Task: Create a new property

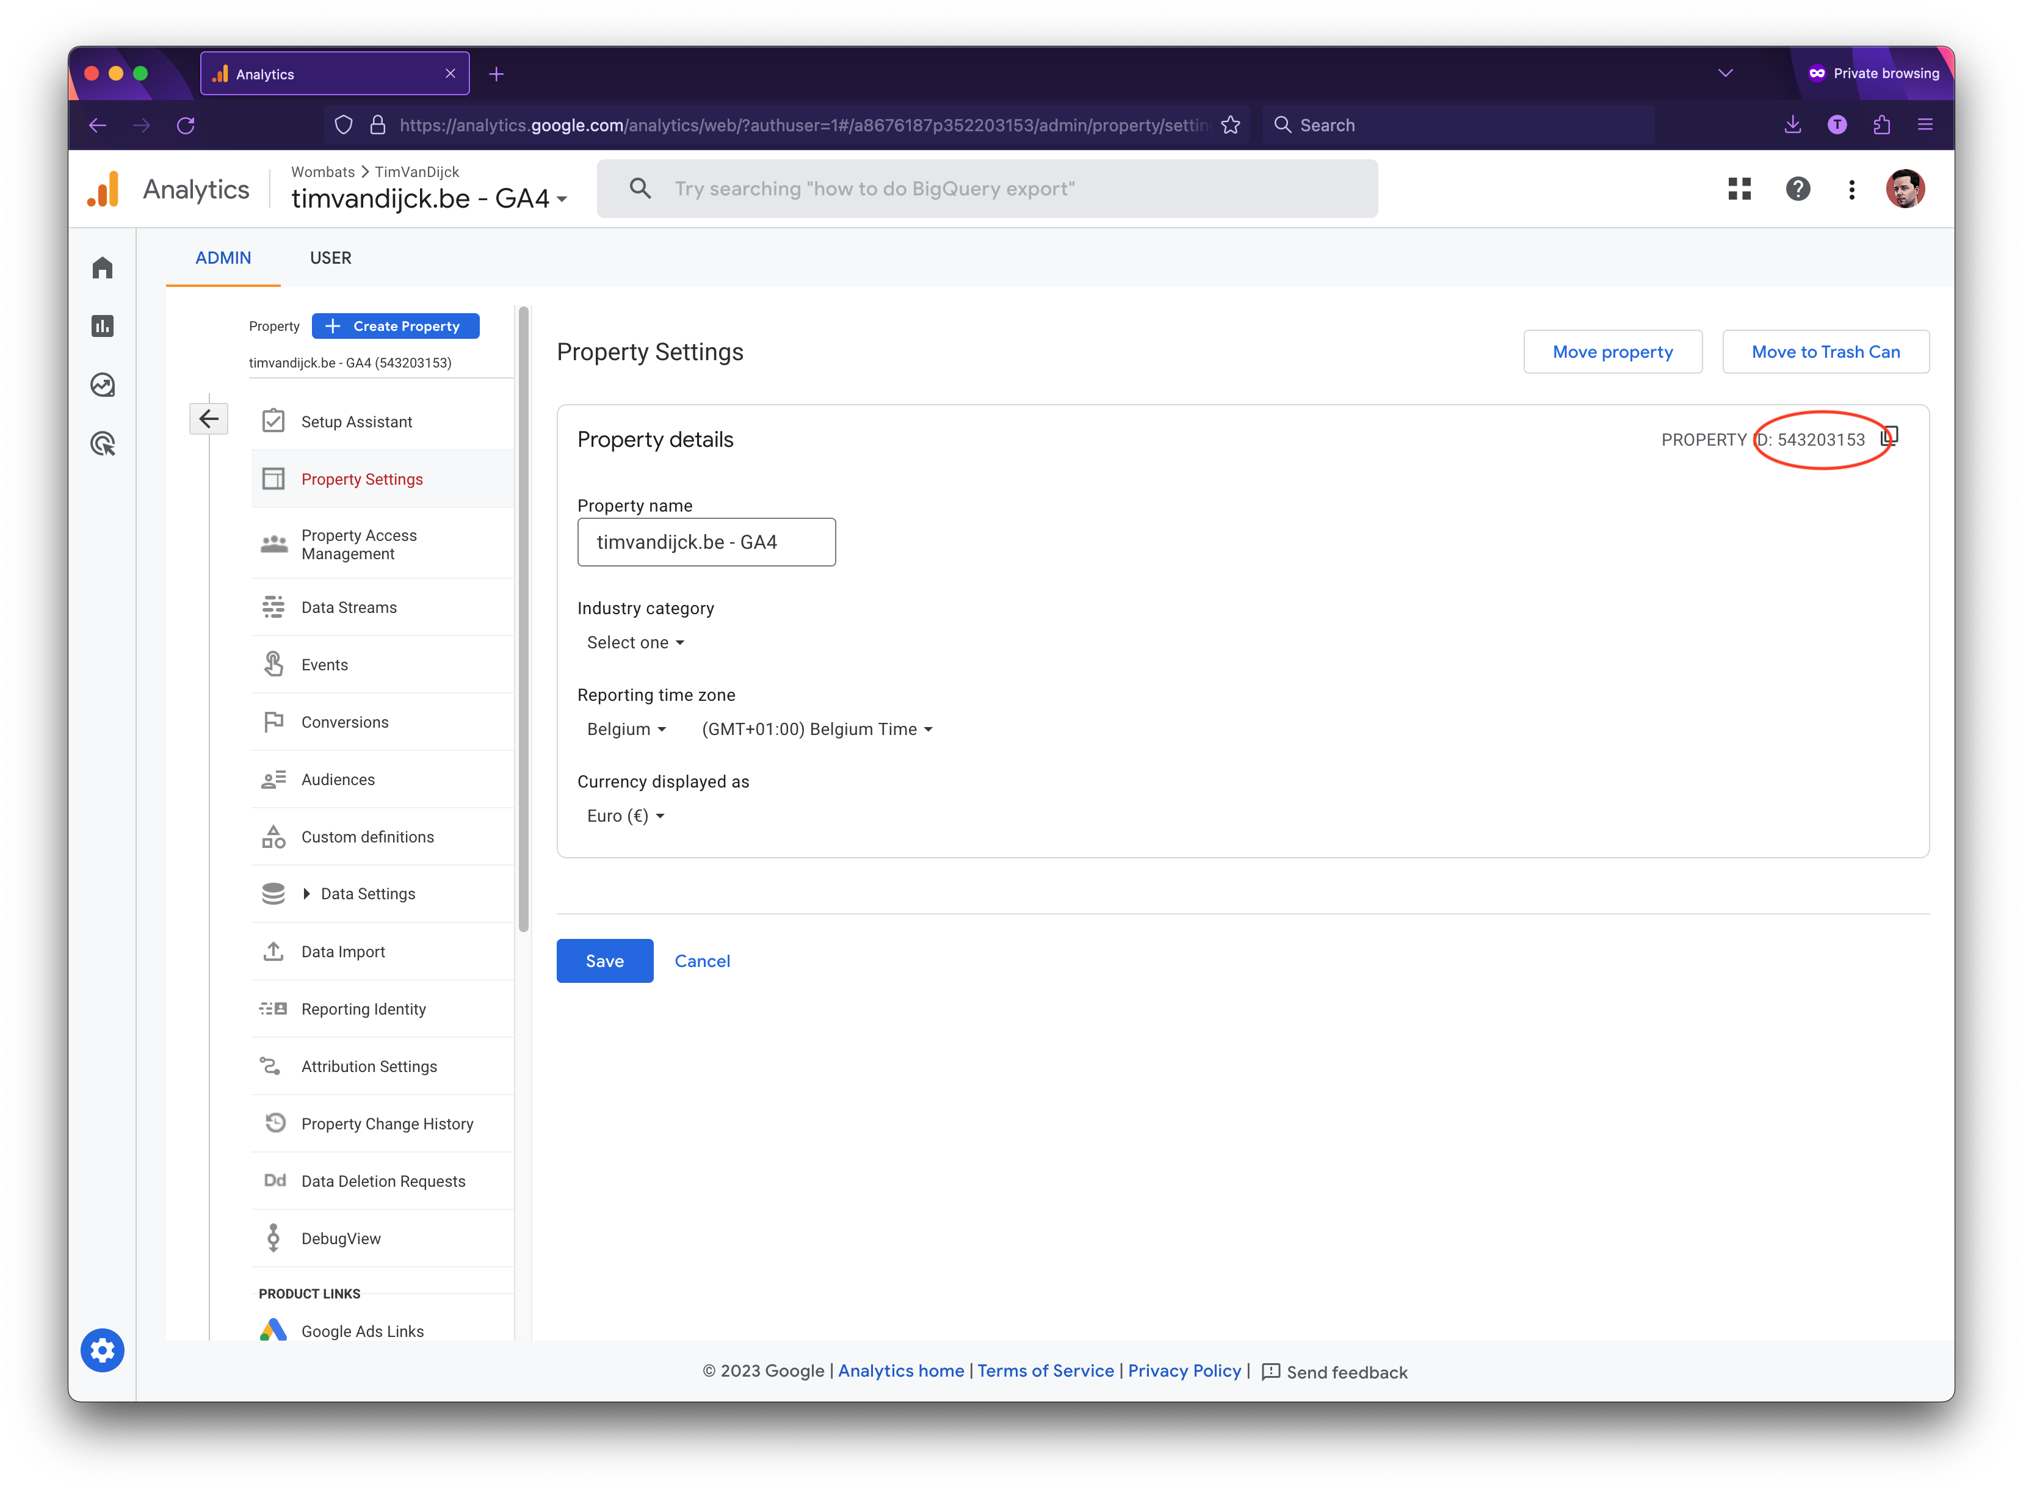Action: pyautogui.click(x=395, y=326)
